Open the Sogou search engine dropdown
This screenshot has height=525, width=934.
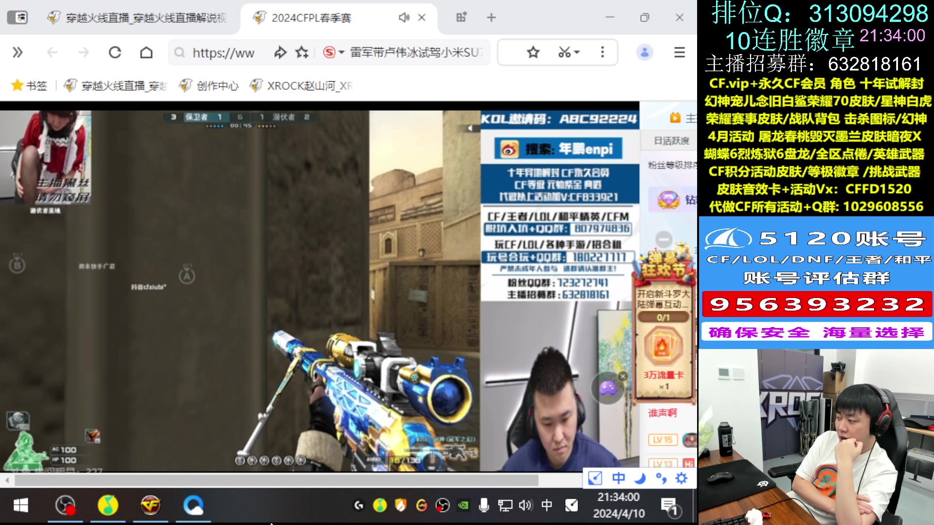pos(334,52)
